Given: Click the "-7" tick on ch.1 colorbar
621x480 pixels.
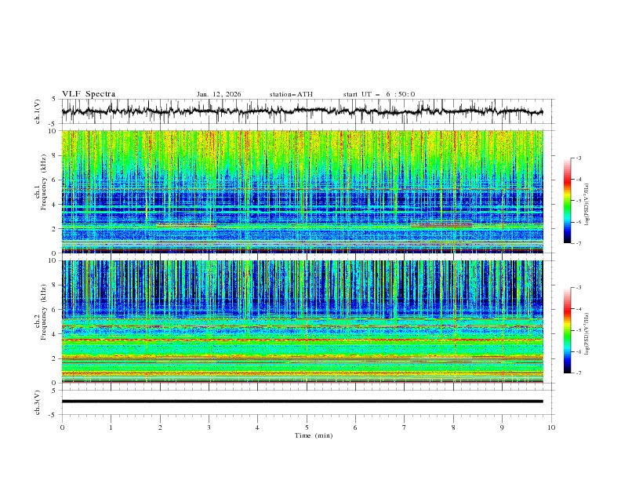Looking at the screenshot, I should (579, 243).
